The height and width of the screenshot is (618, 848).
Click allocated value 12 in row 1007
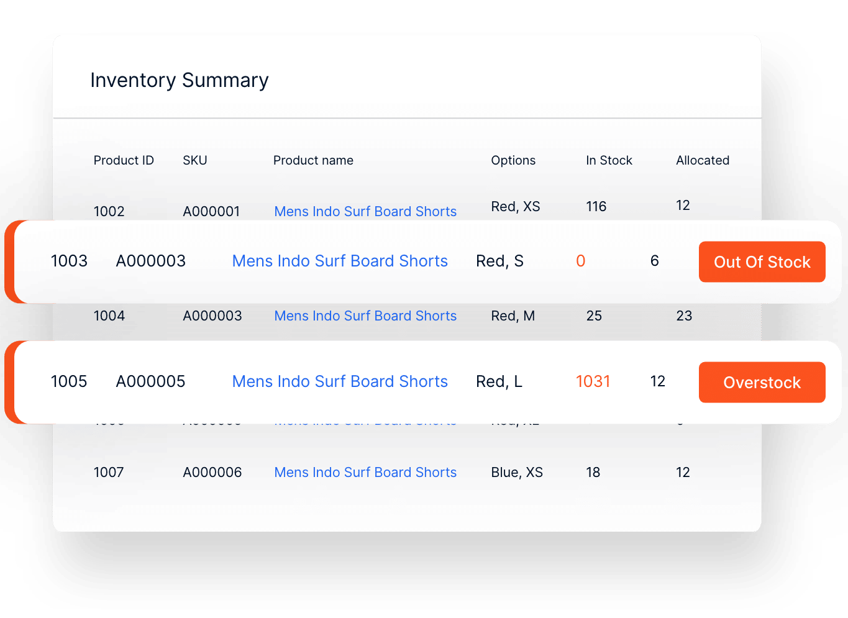(683, 472)
